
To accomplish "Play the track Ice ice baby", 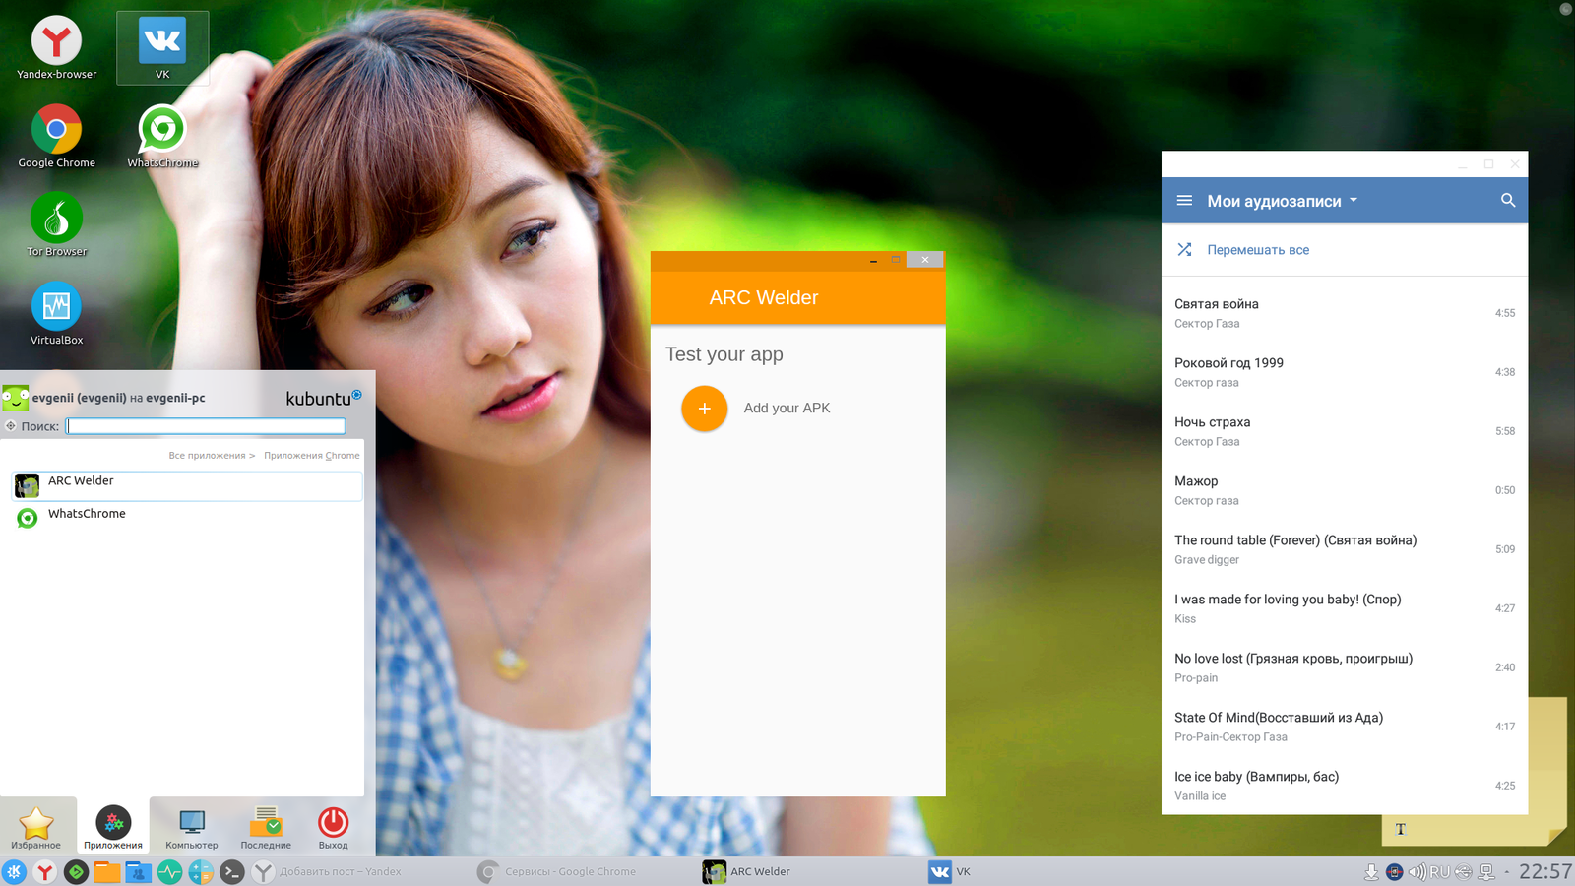I will (1345, 786).
